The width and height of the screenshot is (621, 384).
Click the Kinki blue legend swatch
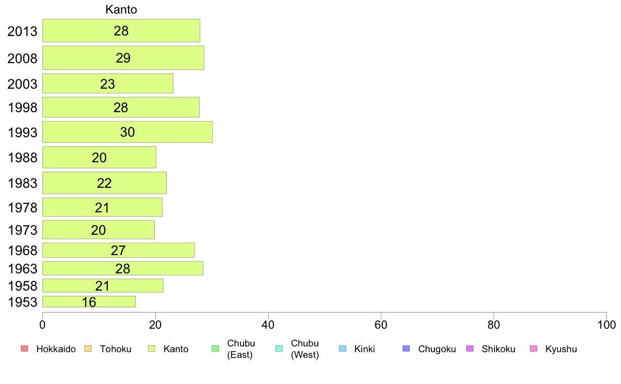(x=342, y=349)
